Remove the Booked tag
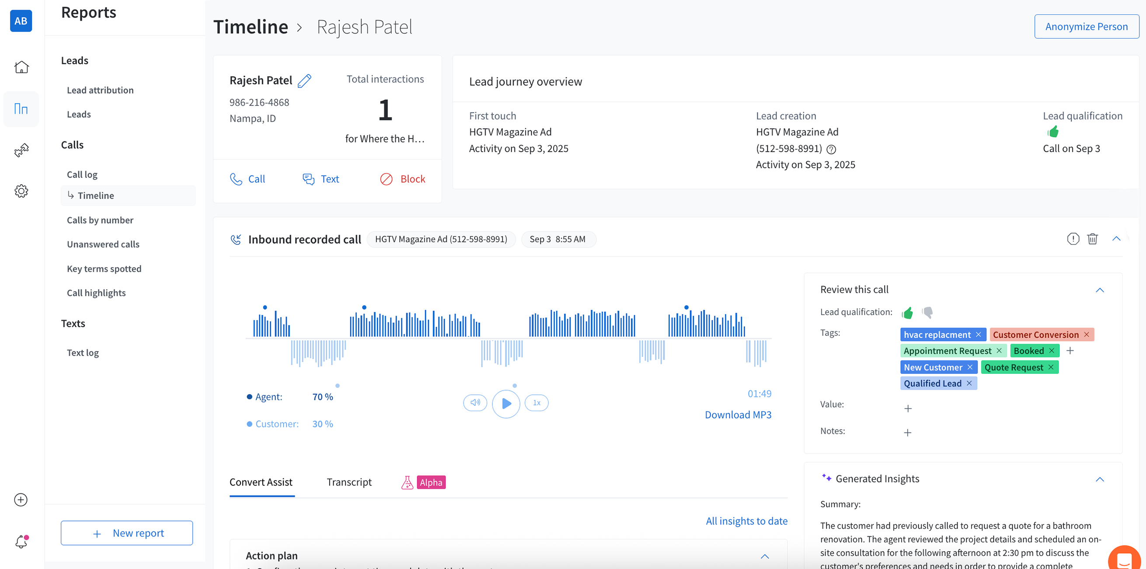The image size is (1146, 569). pos(1052,351)
